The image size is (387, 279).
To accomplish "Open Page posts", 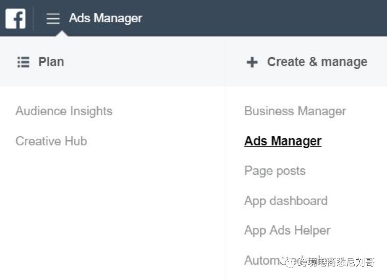I will click(x=275, y=171).
